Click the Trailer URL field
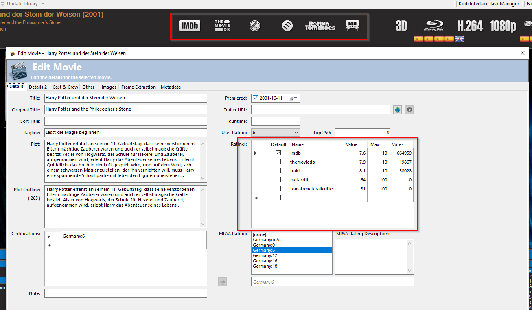 [x=321, y=110]
